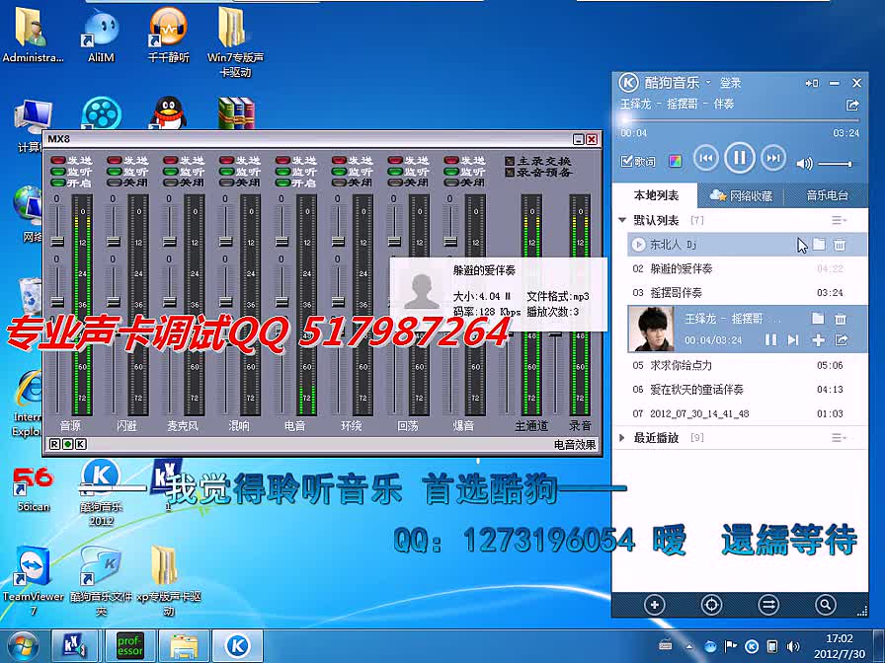Click the Kugou skin/color changer icon
Screen dimensions: 885x663
(673, 159)
